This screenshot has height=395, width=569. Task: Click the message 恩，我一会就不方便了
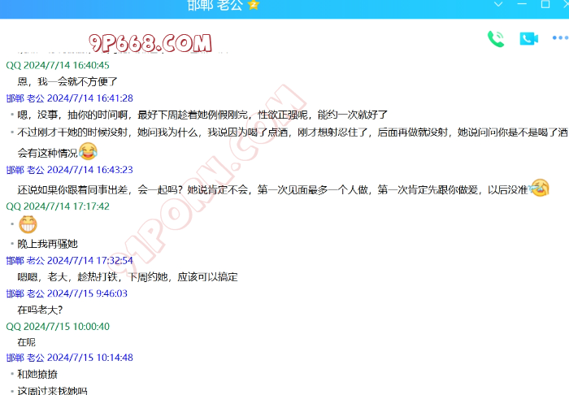click(x=68, y=81)
